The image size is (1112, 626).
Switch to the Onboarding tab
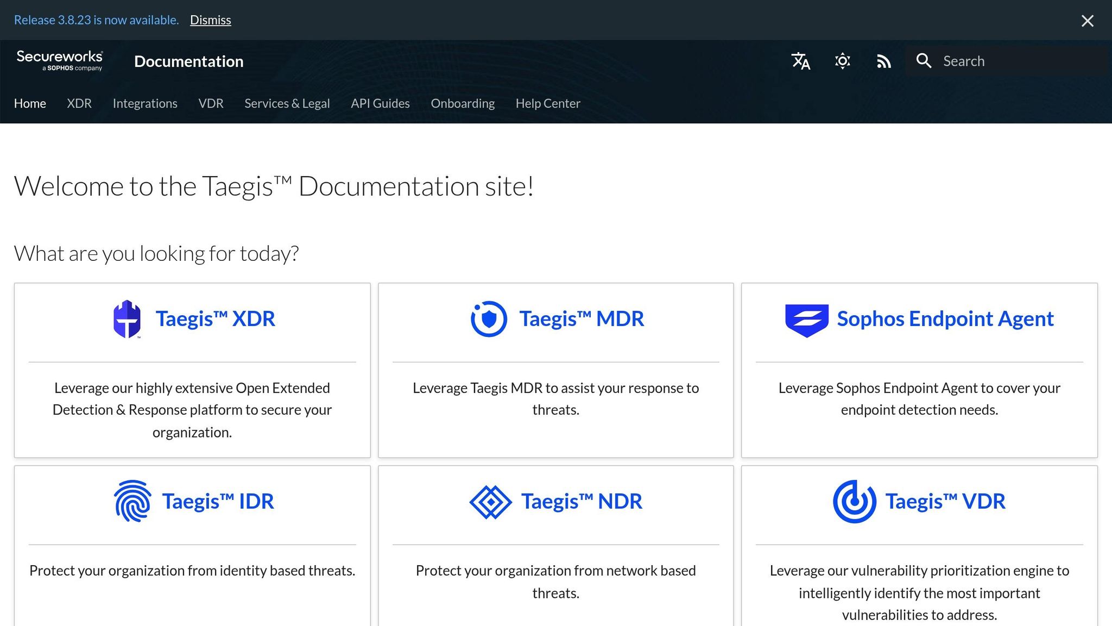tap(463, 103)
